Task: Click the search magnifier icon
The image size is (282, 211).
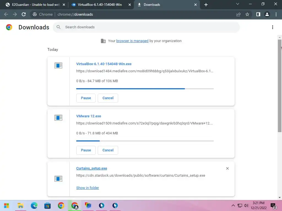Action: point(58,27)
